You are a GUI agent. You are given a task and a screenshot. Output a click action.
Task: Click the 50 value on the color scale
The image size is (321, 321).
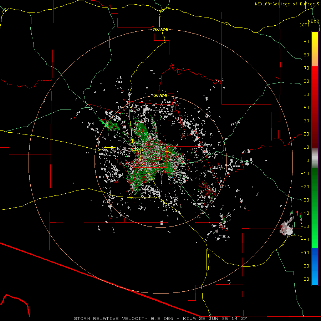click(x=306, y=95)
